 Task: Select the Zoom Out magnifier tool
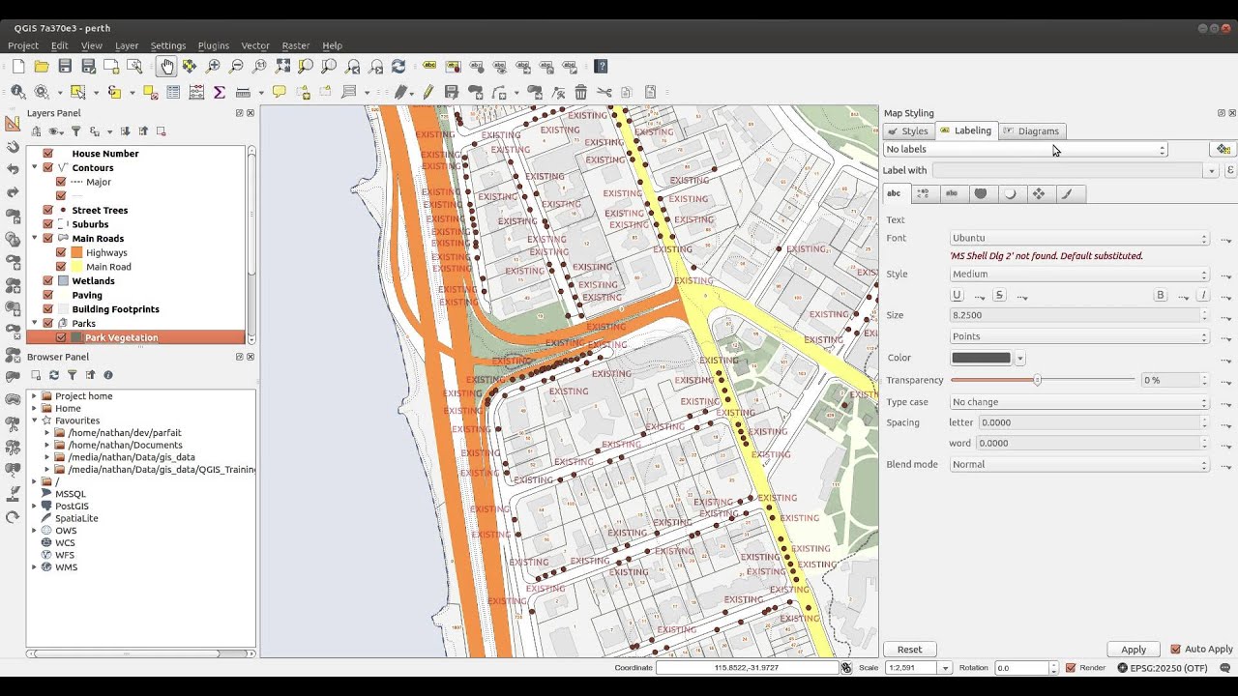pos(236,67)
